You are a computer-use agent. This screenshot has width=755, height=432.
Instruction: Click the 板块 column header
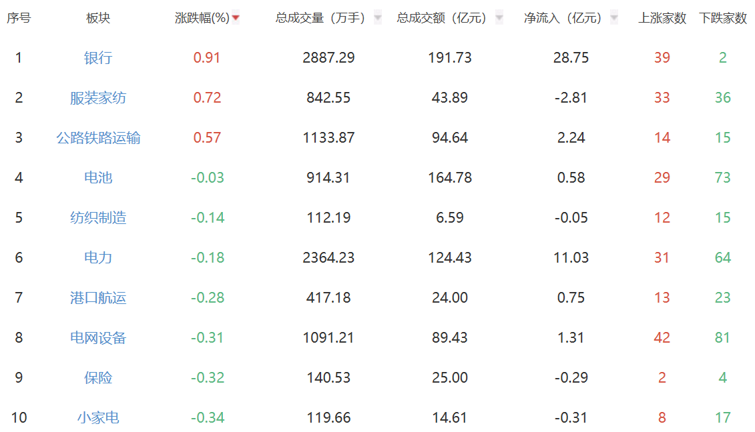98,18
